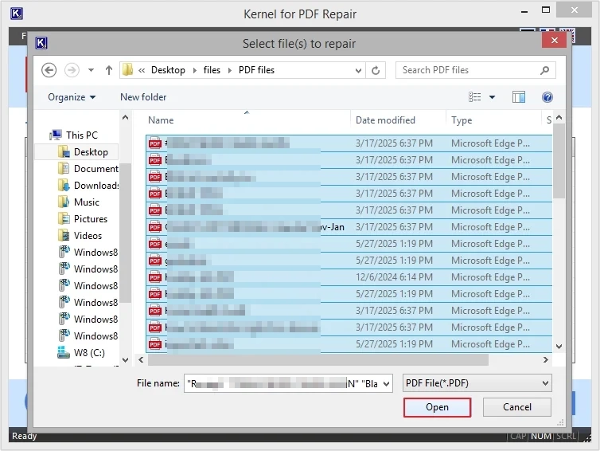Click horizontal scrollbar left arrow
Screen dimensions: 600x451
click(x=141, y=360)
